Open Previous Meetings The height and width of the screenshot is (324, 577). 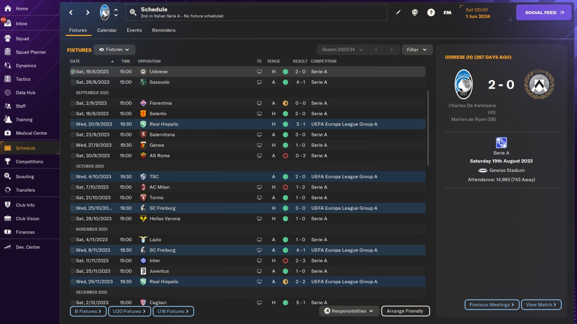[492, 305]
